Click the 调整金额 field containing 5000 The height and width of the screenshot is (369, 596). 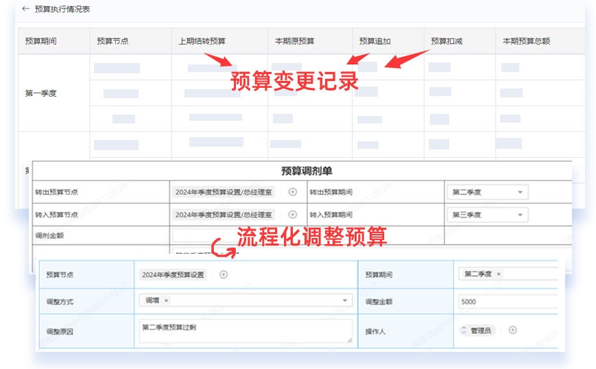pyautogui.click(x=508, y=301)
